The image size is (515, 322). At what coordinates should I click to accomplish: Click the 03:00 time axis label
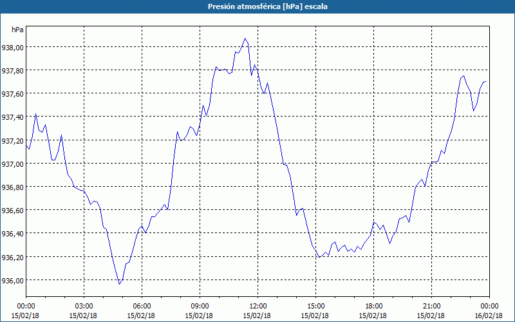84,307
